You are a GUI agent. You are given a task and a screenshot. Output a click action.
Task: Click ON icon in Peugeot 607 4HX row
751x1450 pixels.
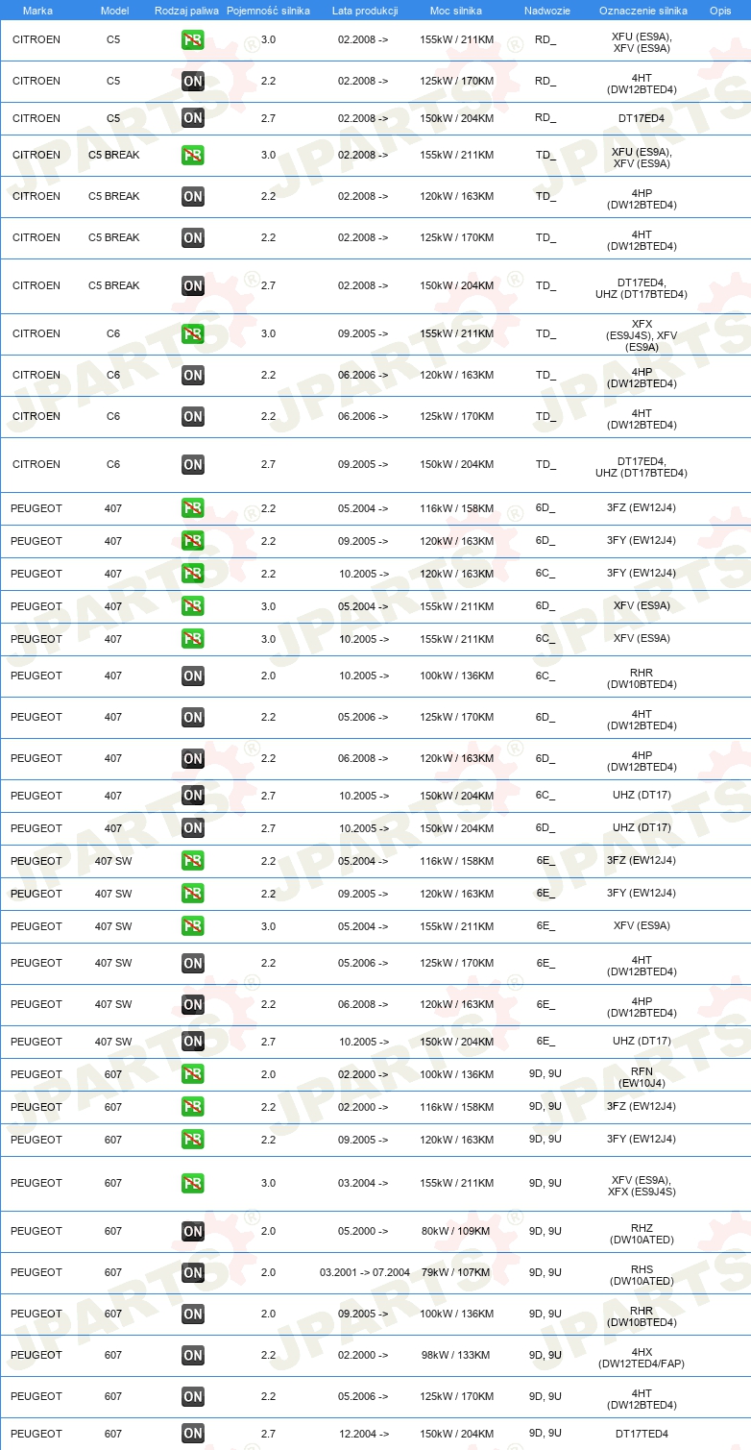193,1355
